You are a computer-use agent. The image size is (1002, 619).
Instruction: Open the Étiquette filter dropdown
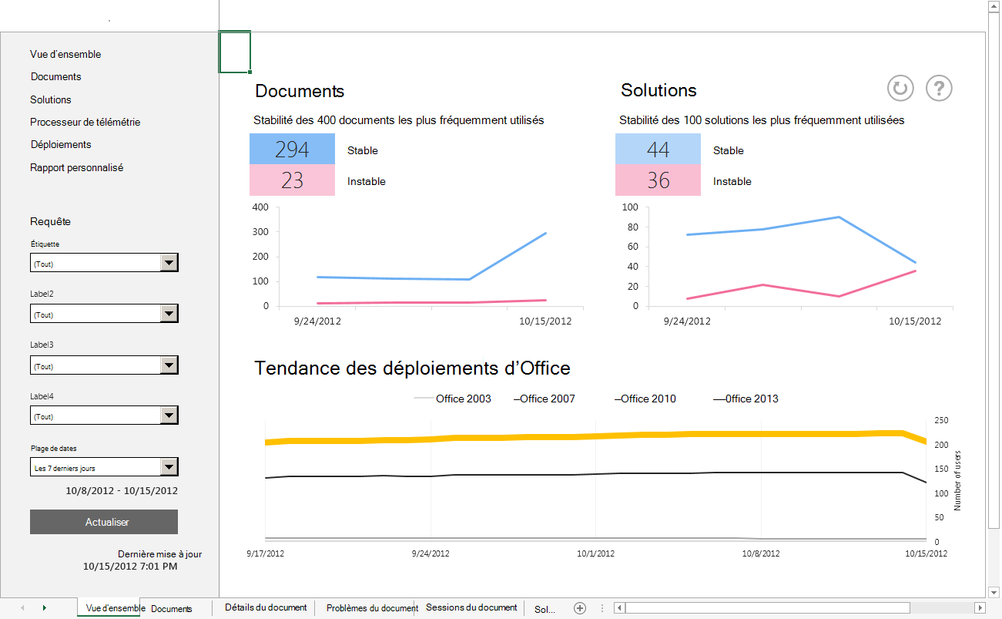(169, 262)
